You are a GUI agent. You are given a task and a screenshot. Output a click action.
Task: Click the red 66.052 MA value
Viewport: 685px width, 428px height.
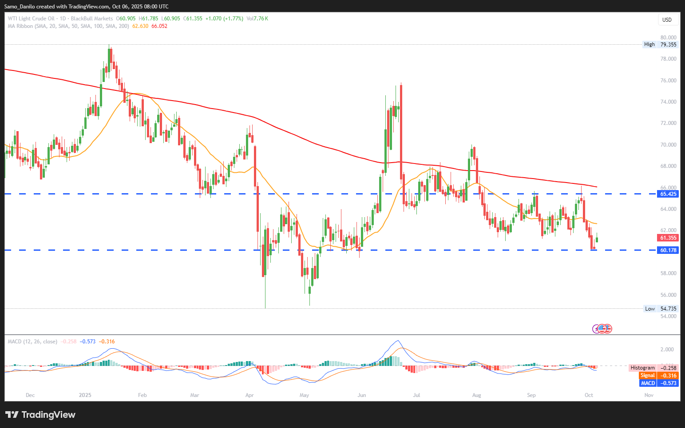pyautogui.click(x=159, y=26)
